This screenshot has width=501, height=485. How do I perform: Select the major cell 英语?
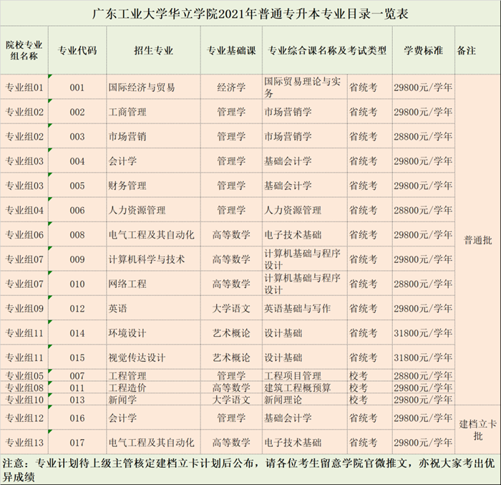153,308
